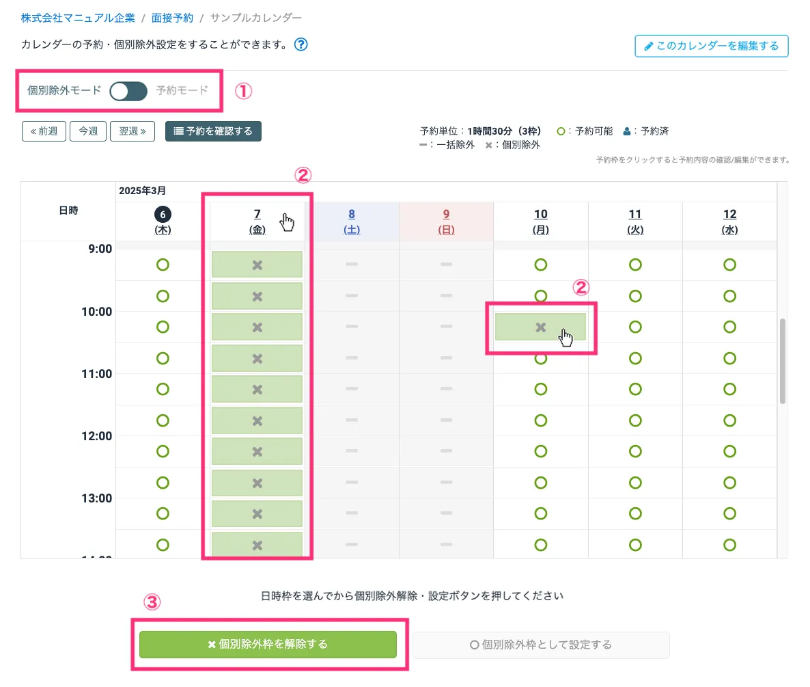Select the Saturday 8 date header
The width and height of the screenshot is (810, 687).
352,221
